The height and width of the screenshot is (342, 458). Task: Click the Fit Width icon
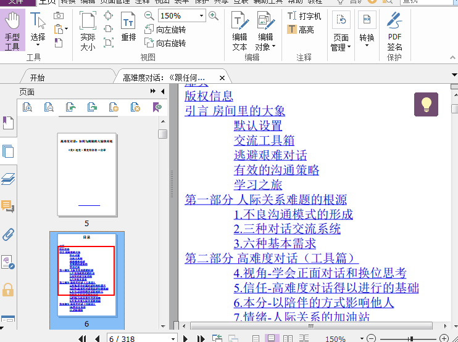(x=109, y=29)
